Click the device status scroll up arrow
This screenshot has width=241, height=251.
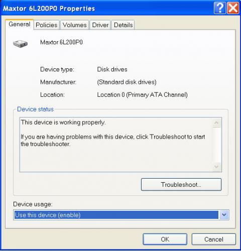pyautogui.click(x=216, y=123)
